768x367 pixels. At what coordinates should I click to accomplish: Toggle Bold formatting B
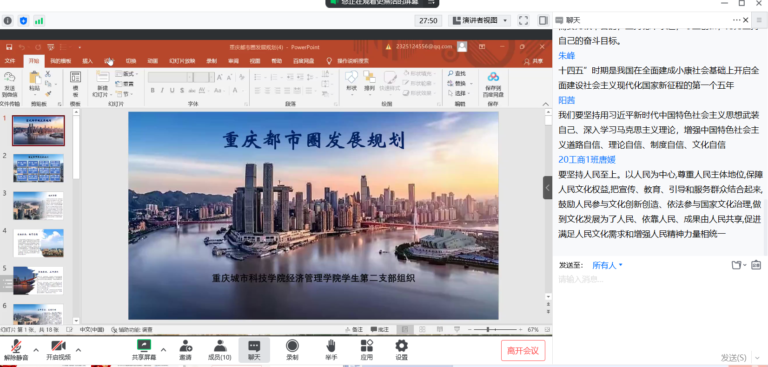pos(152,90)
